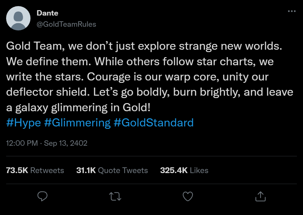Open the Dante display name link
Viewport: 303px width, 215px height.
click(47, 13)
